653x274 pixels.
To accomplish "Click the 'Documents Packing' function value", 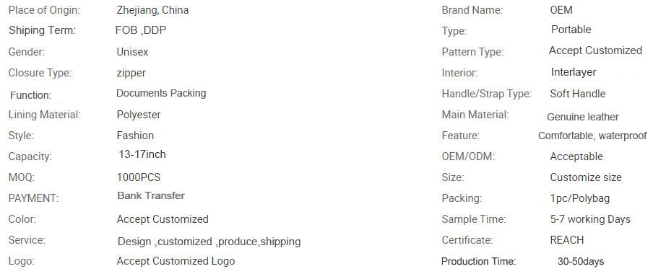I will tap(161, 93).
